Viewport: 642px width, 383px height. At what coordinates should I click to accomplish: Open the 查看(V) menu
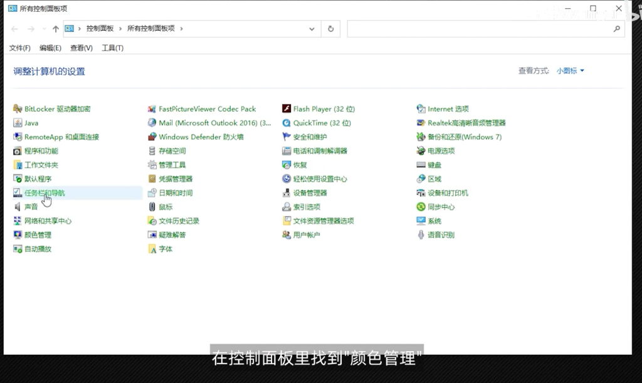coord(81,48)
